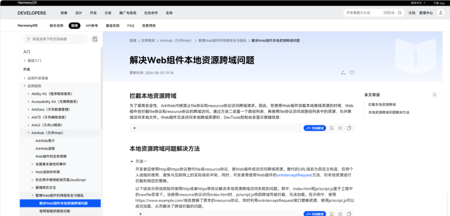Click the 筛选目录下的文档标题 filter field

[55, 39]
